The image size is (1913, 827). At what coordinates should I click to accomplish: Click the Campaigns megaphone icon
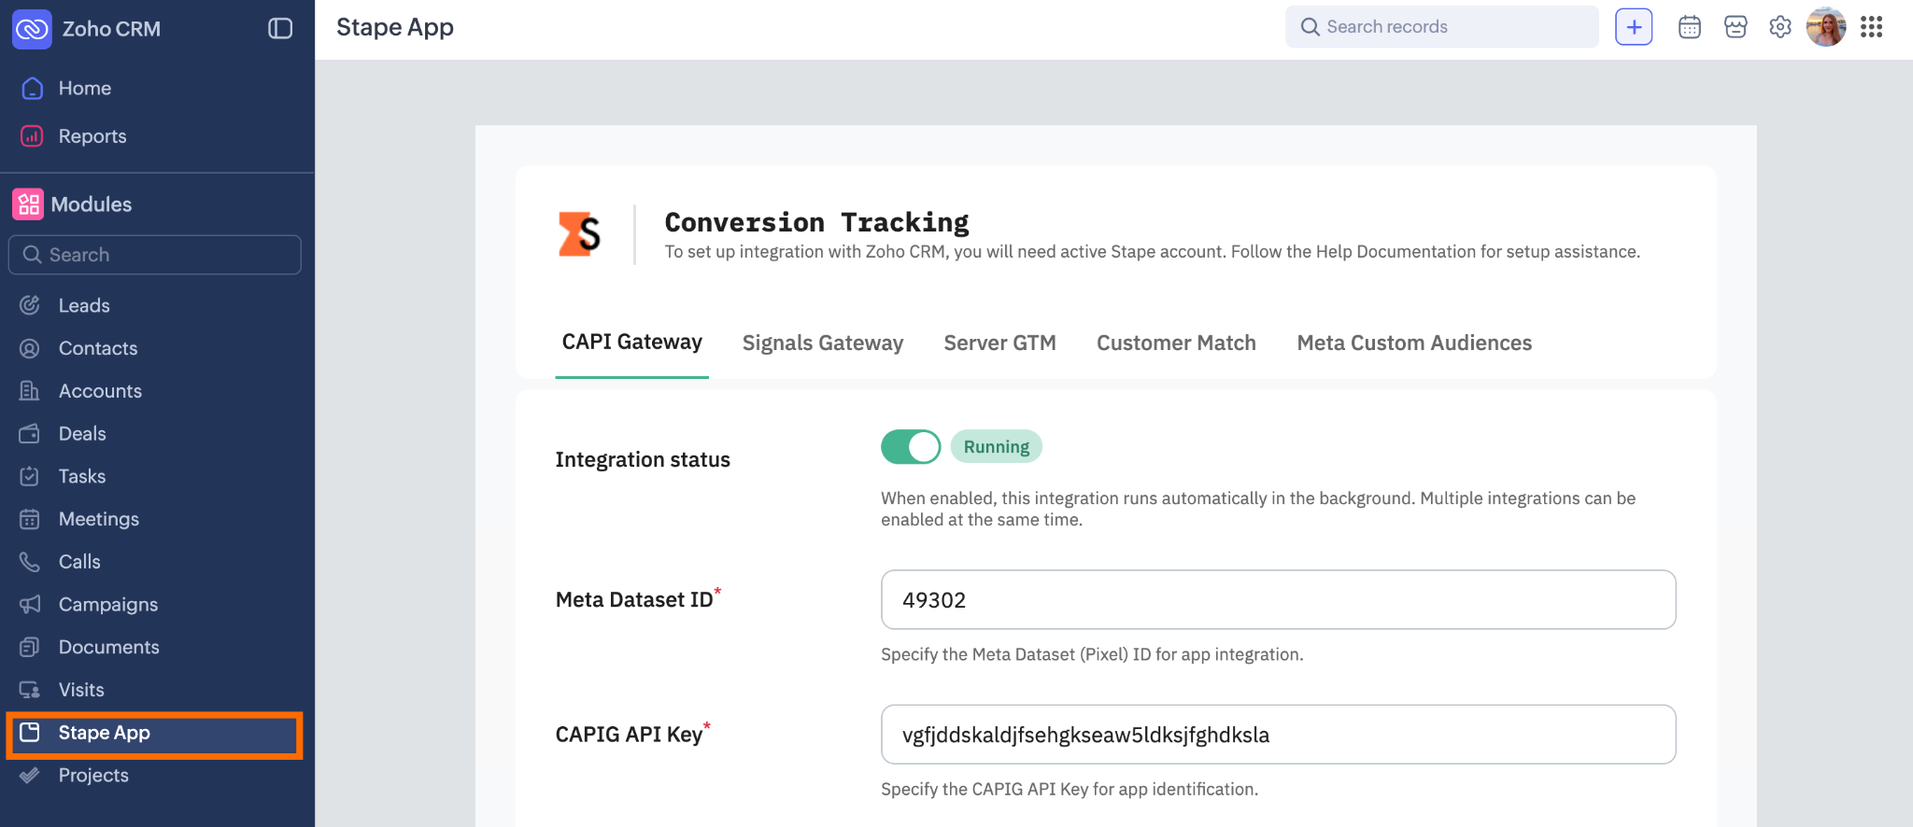(x=30, y=605)
